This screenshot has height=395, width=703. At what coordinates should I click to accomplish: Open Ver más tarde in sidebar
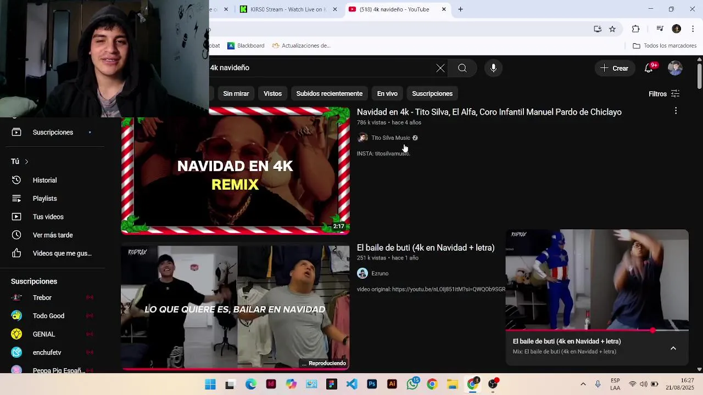(53, 235)
